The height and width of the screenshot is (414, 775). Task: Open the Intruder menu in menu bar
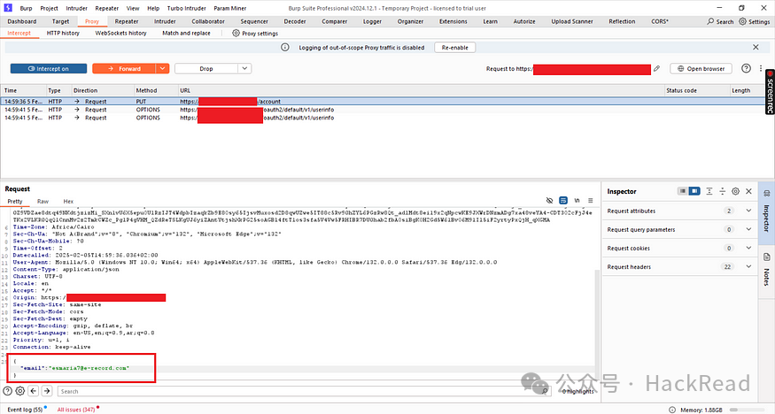coord(76,8)
